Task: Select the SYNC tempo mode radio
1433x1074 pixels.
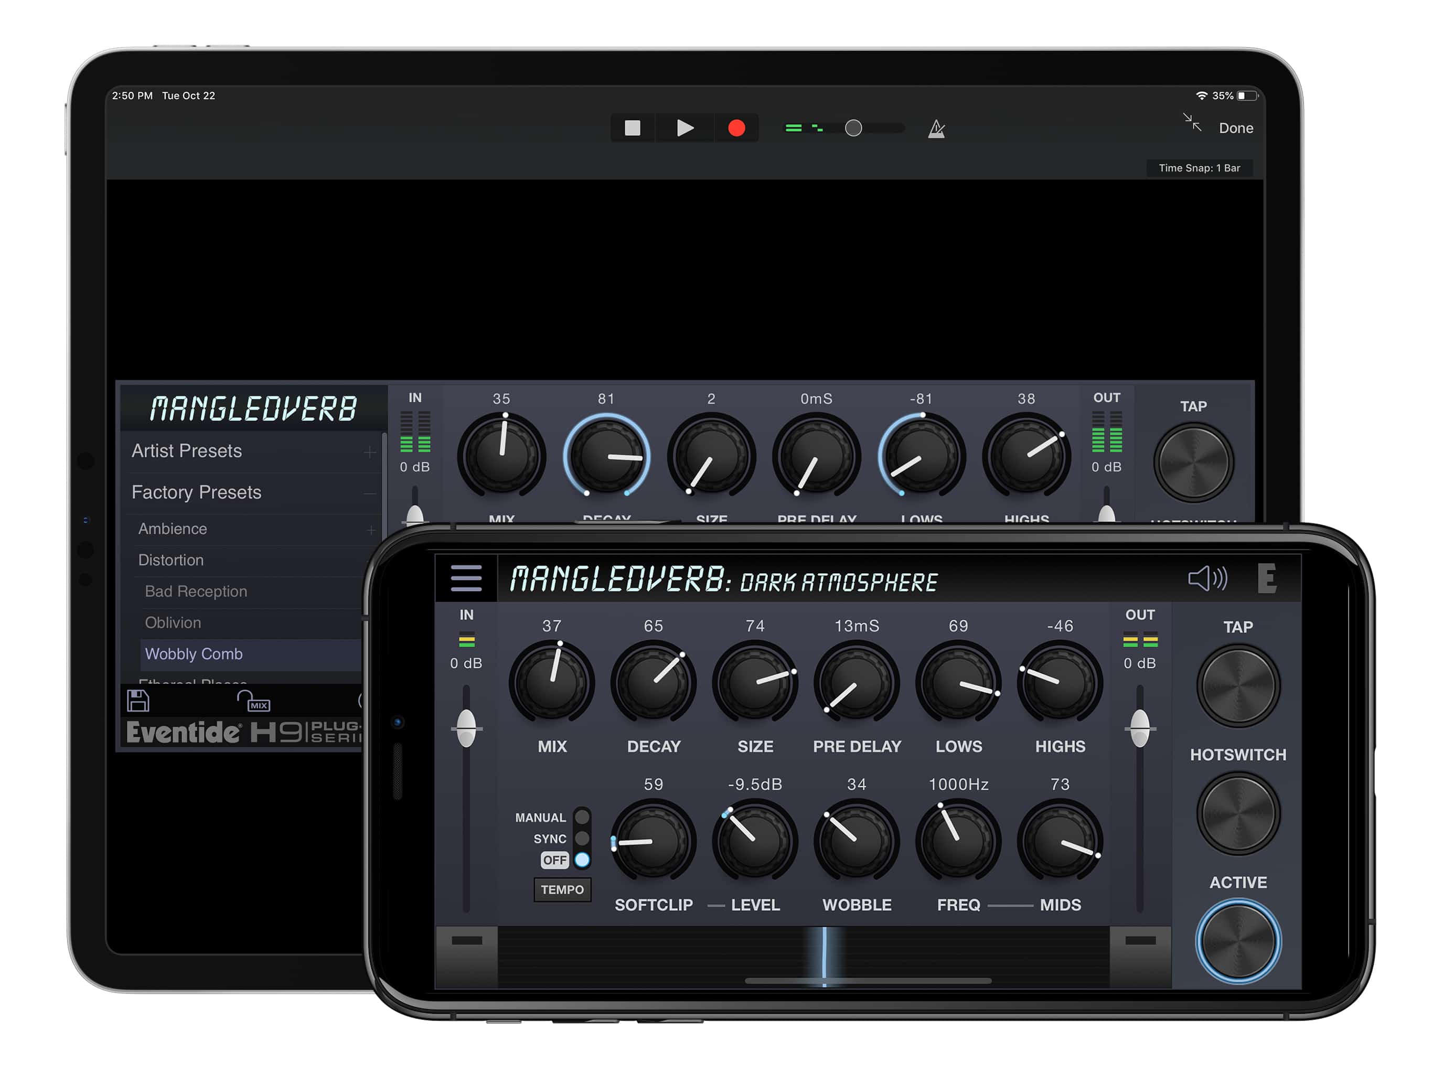Action: tap(582, 838)
